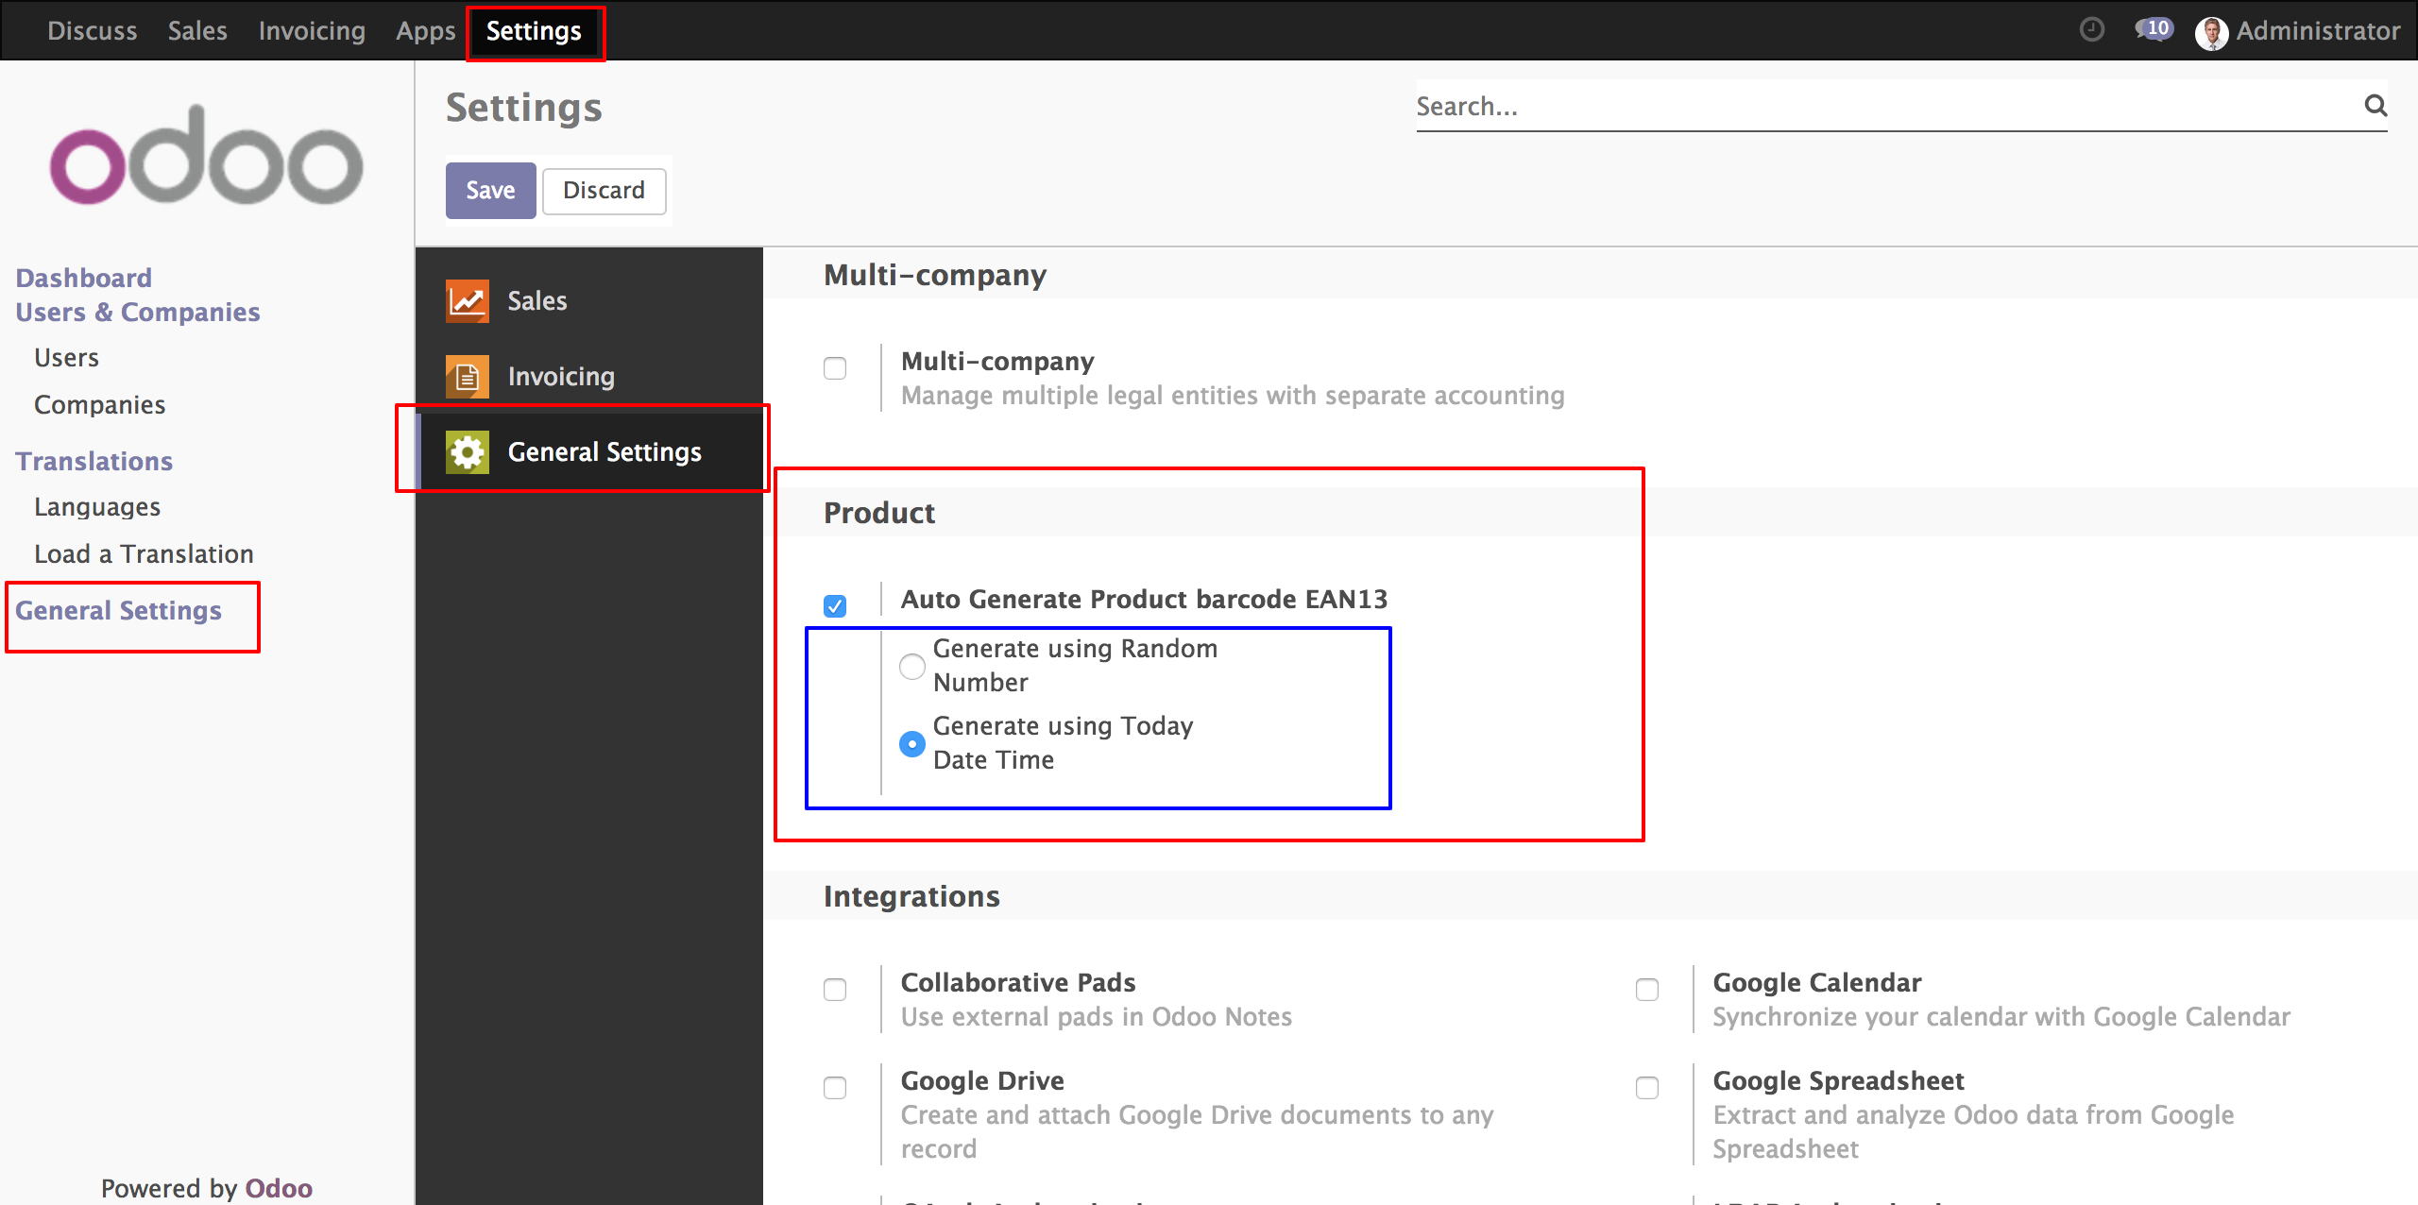Screen dimensions: 2418x1205
Task: Click the search magnifier icon
Action: click(2375, 106)
